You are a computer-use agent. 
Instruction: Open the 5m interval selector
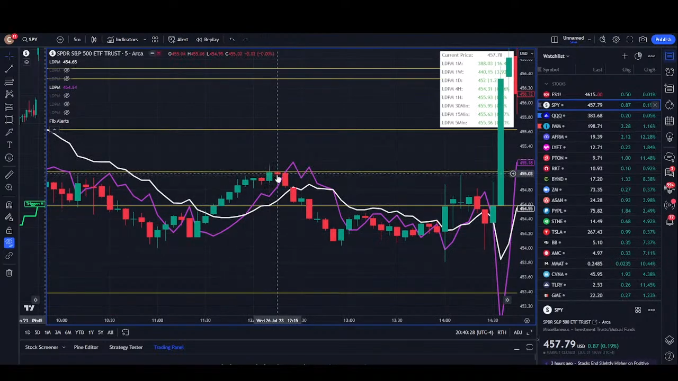[x=77, y=40]
